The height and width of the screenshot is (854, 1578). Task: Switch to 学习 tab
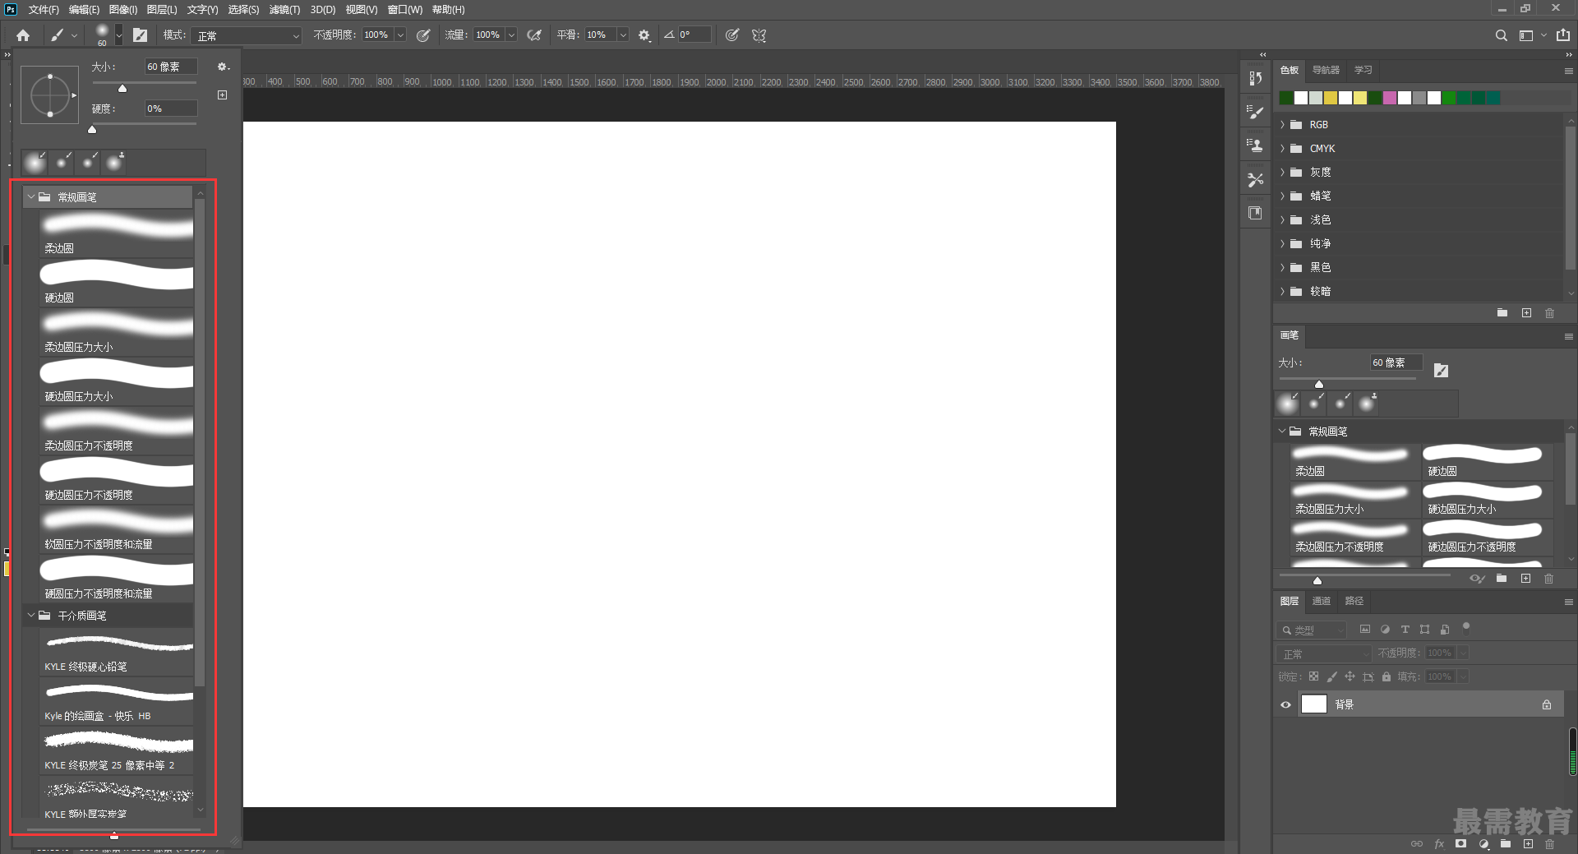point(1363,70)
